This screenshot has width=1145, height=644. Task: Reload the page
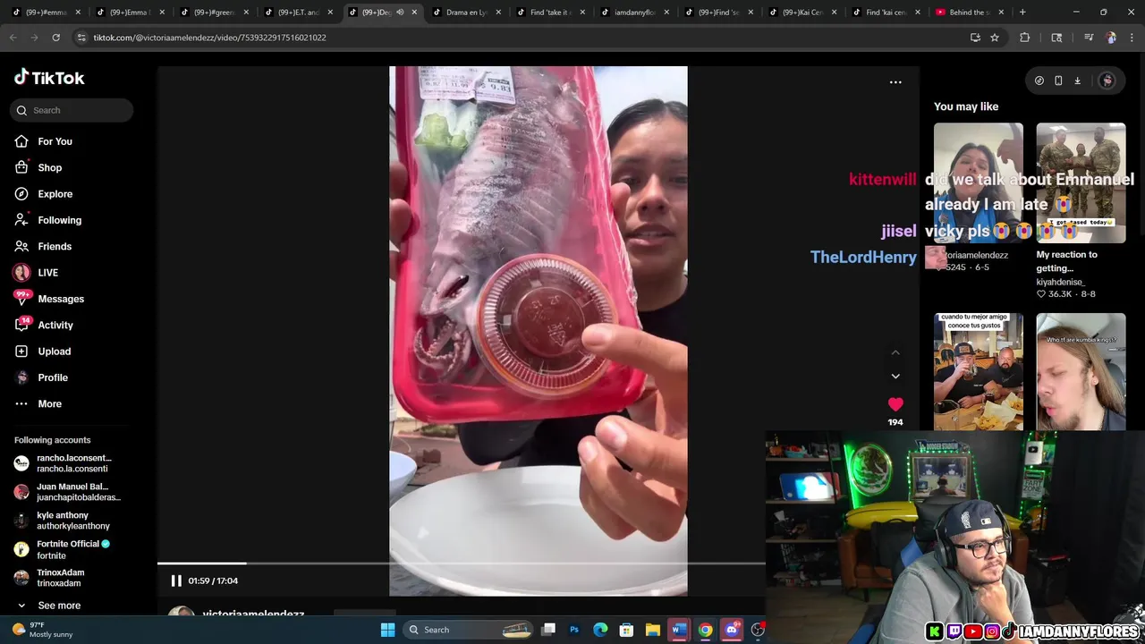coord(55,38)
